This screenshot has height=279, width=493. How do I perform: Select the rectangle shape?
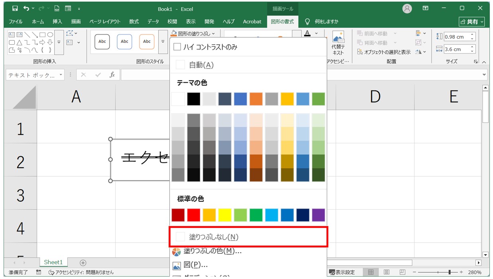click(x=42, y=35)
